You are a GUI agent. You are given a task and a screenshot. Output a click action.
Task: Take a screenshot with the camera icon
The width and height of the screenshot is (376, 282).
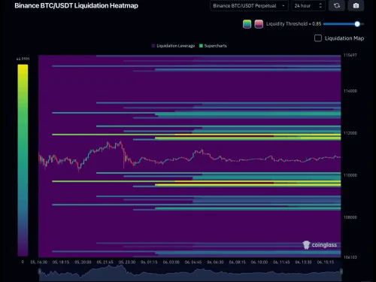pyautogui.click(x=356, y=5)
